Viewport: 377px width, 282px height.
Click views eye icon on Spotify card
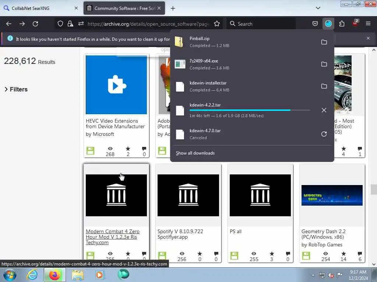tap(182, 254)
